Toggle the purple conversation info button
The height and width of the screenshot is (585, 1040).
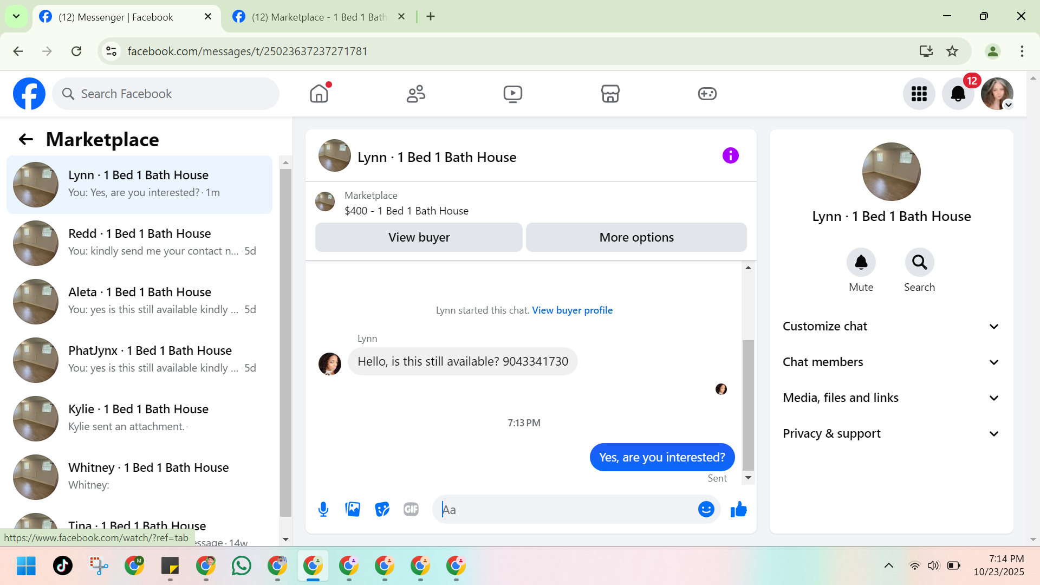click(730, 156)
